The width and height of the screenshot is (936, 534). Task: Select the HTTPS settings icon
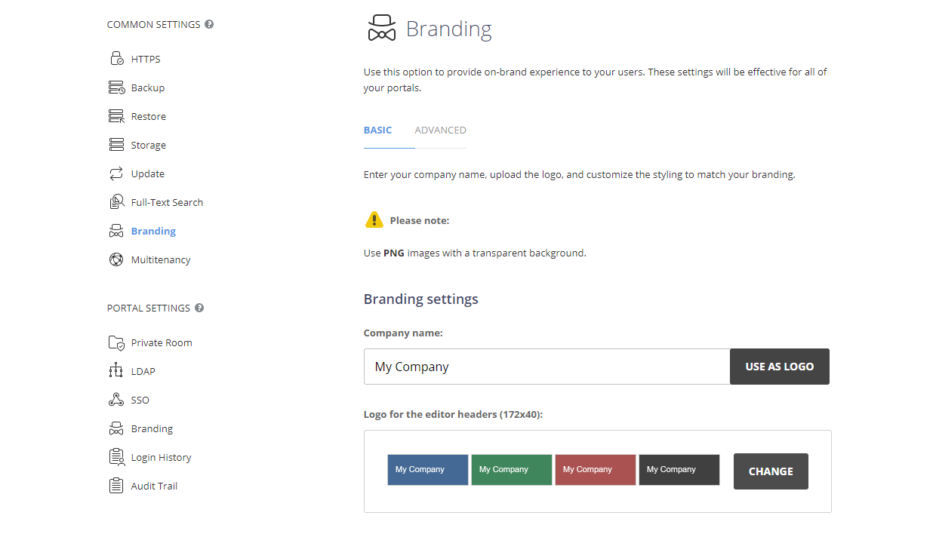click(x=116, y=58)
